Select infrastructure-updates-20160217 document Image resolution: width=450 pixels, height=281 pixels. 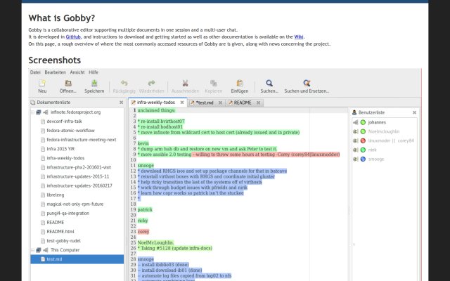79,185
